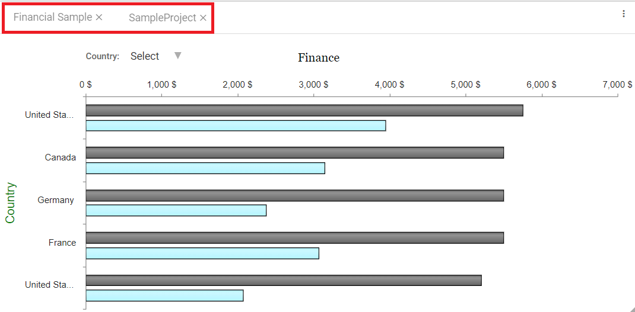
Task: Switch to the Financial Sample tab
Action: pos(52,17)
